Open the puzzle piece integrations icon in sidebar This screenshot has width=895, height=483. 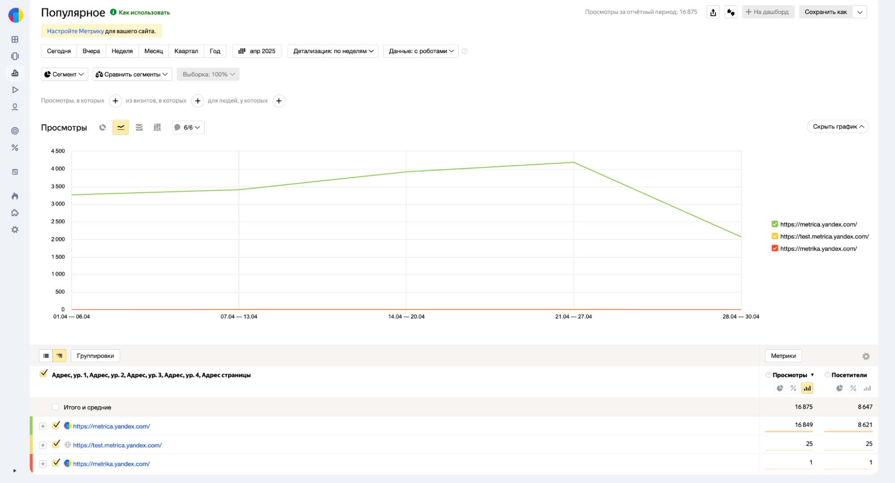pos(15,213)
